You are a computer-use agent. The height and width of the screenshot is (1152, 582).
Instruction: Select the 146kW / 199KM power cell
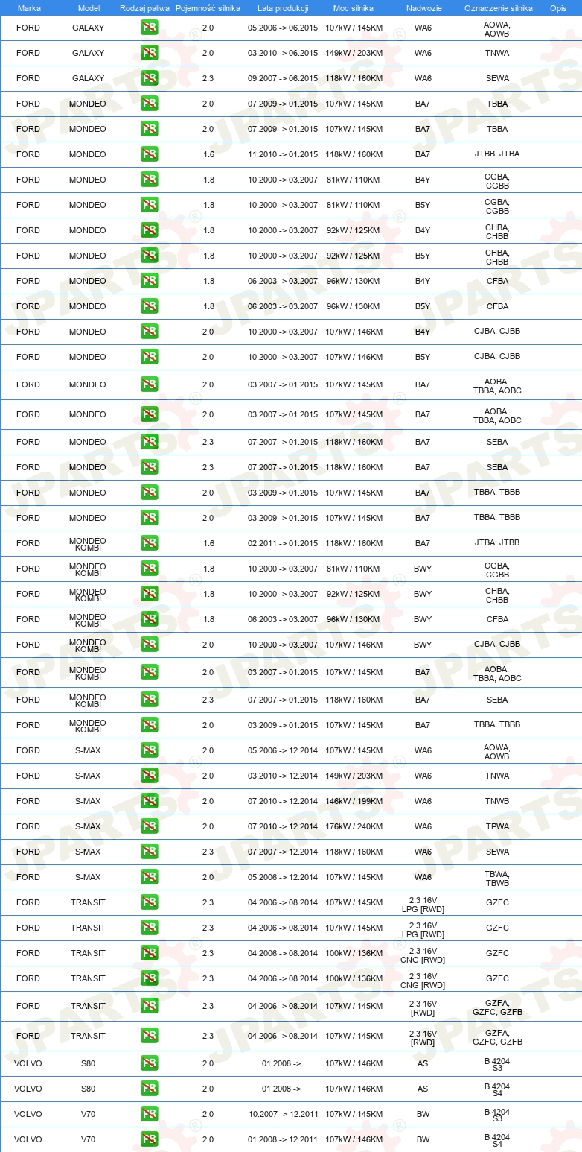pyautogui.click(x=354, y=801)
